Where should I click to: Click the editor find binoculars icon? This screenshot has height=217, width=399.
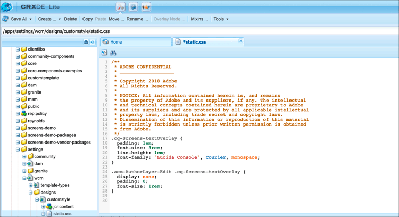(x=113, y=53)
